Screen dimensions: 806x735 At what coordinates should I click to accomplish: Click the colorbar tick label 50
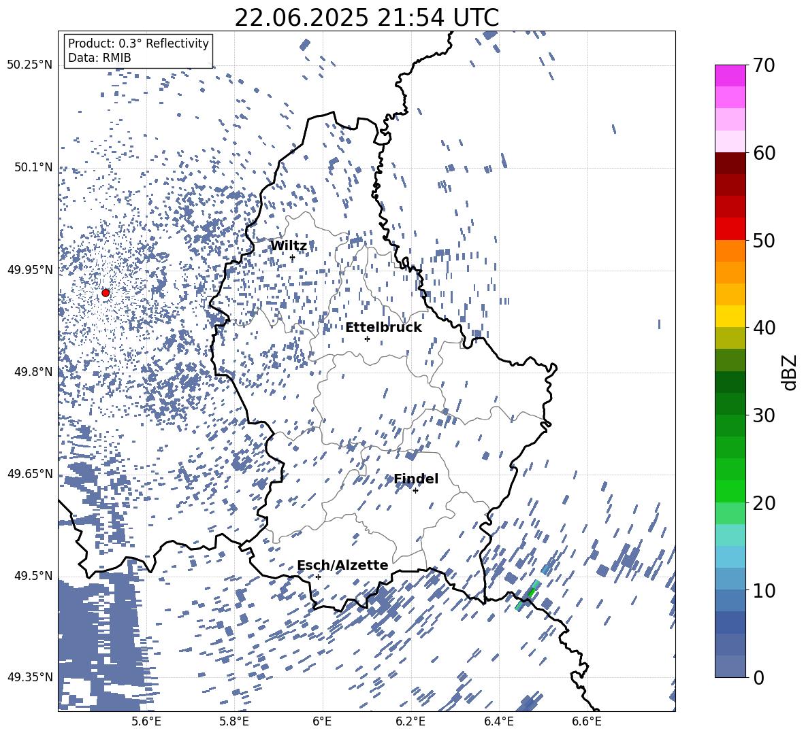coord(764,241)
